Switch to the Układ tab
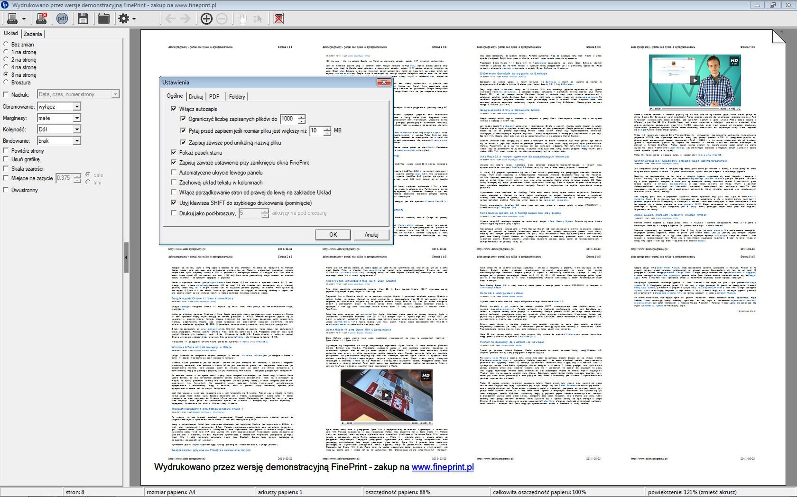The height and width of the screenshot is (497, 797). pyautogui.click(x=10, y=33)
